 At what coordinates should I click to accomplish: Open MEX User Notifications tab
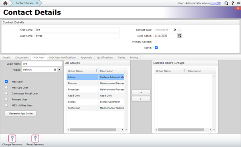click(x=63, y=57)
